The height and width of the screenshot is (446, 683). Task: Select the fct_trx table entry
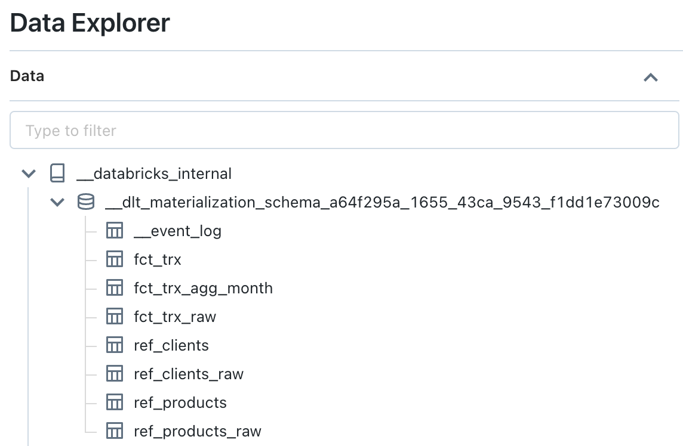(x=158, y=259)
